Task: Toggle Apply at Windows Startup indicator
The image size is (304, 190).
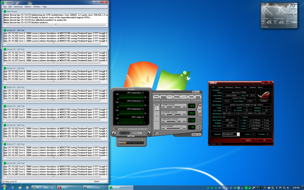Action: tap(116, 129)
